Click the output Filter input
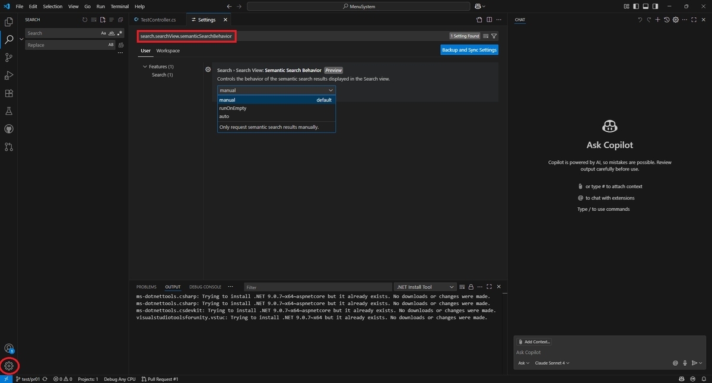The width and height of the screenshot is (712, 383). 317,287
